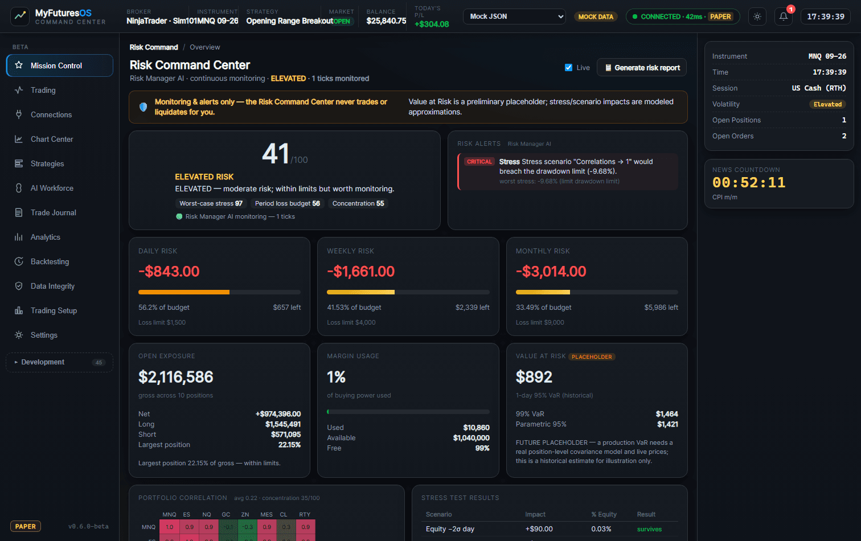Viewport: 861px width, 541px height.
Task: Click the Open Positions row in info panel
Action: 779,120
